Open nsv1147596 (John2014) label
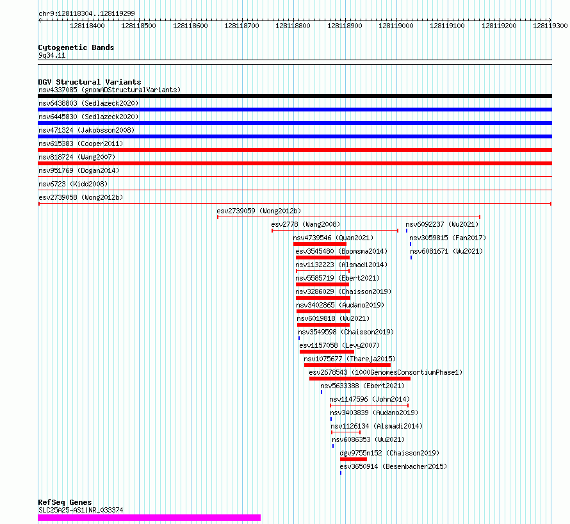The image size is (570, 524). [370, 399]
